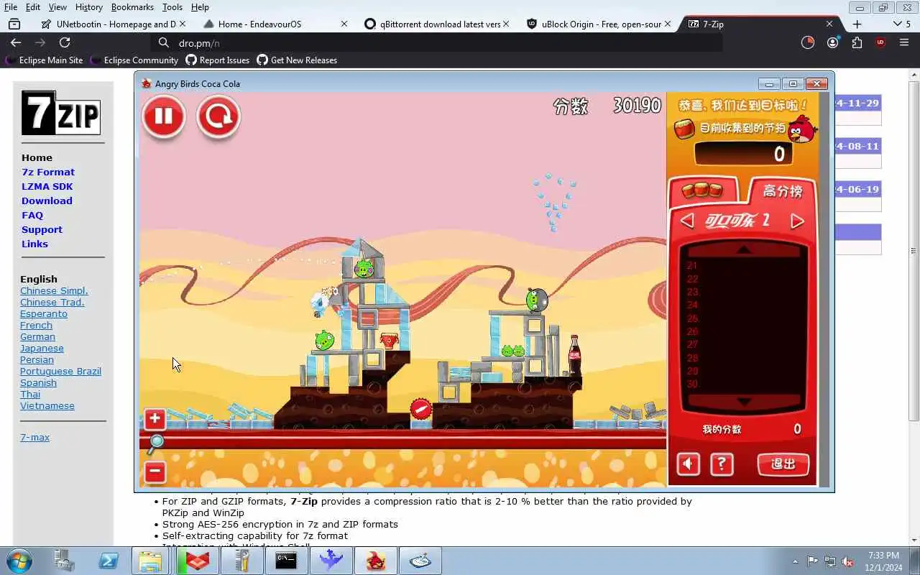This screenshot has height=575, width=920.
Task: Open a new browser tab
Action: [857, 24]
